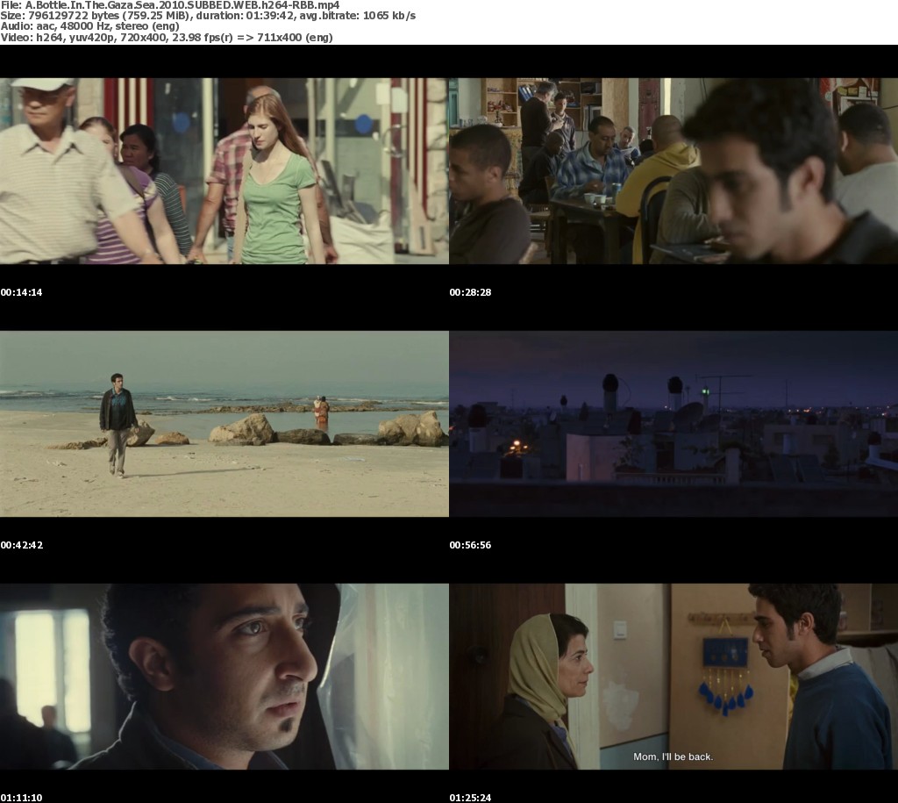
Task: Click the 00:28:28 timestamp label
Action: pos(470,292)
